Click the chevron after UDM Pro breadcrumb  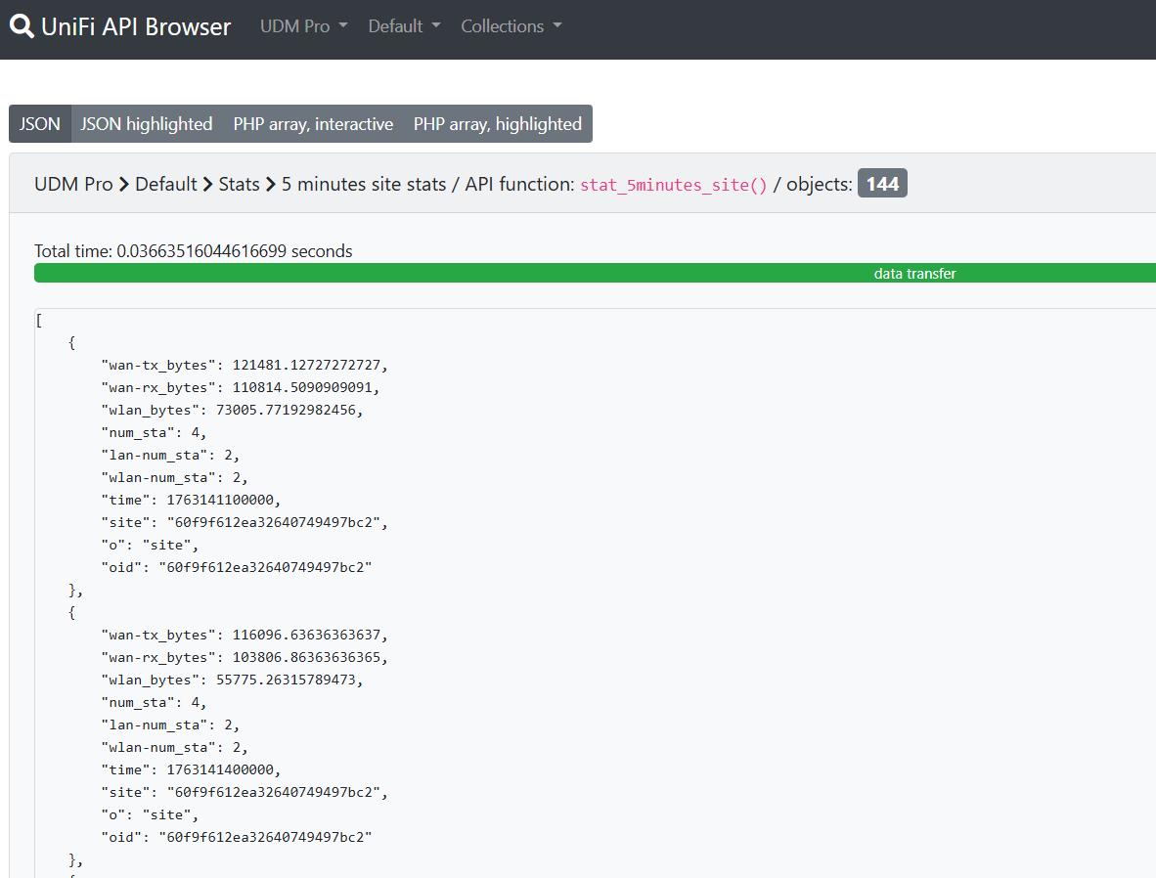click(124, 185)
